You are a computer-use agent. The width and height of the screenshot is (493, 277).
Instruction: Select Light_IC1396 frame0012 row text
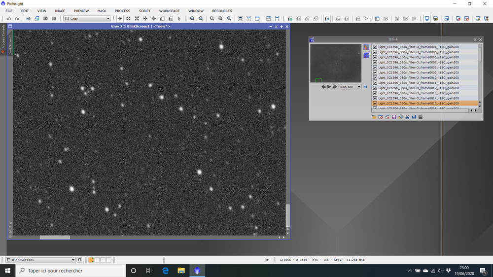pos(419,88)
